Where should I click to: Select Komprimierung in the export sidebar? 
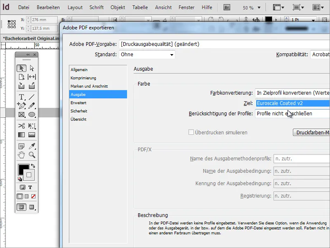click(x=98, y=78)
